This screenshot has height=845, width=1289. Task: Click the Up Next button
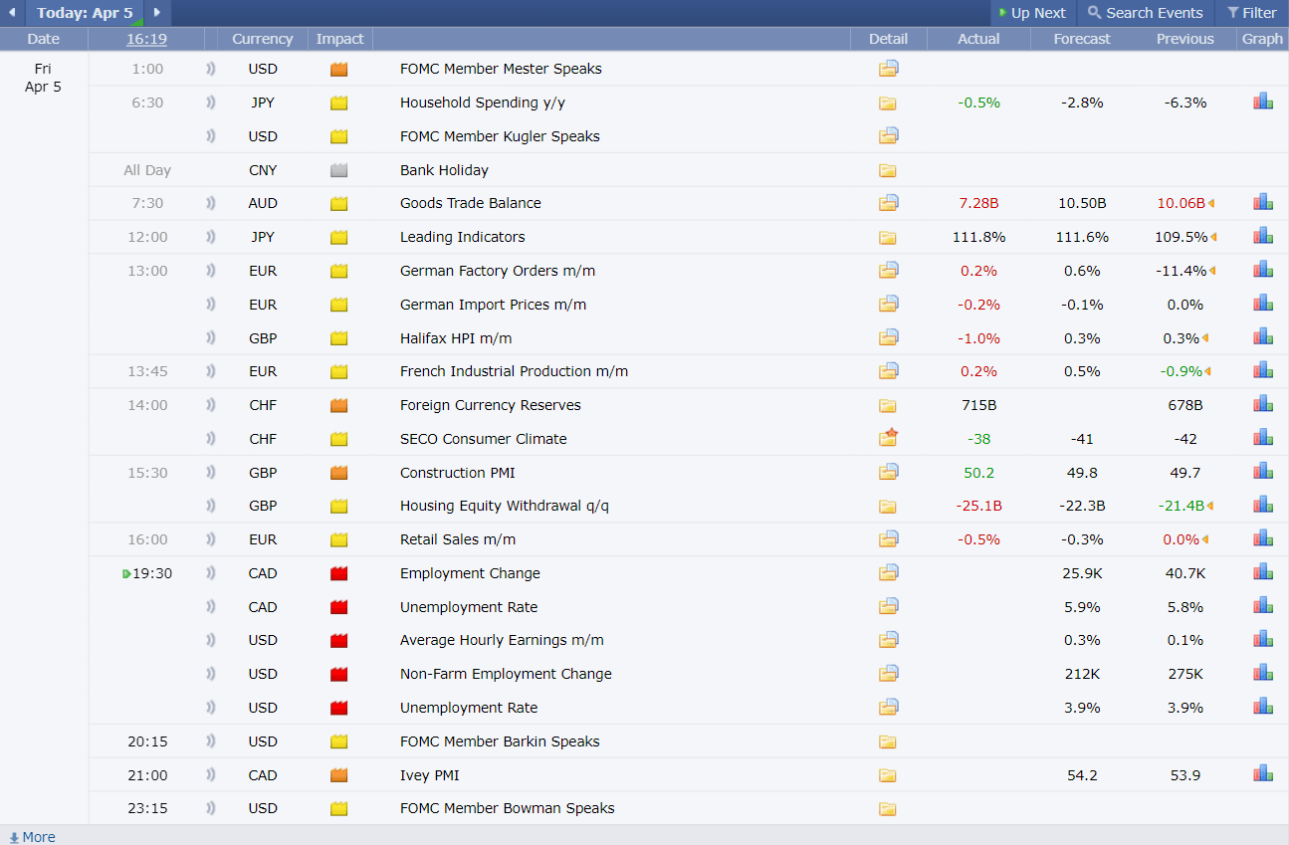coord(1032,13)
